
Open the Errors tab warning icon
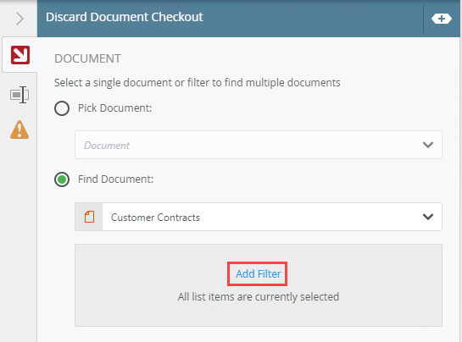19,130
